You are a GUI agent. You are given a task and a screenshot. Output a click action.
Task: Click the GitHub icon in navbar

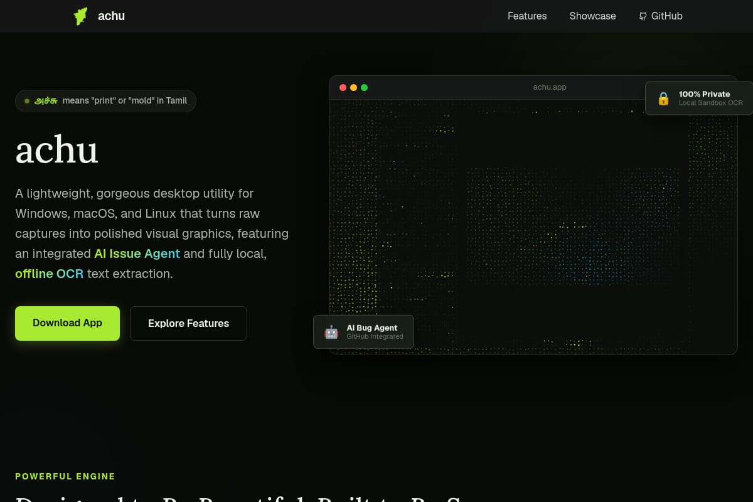coord(643,16)
